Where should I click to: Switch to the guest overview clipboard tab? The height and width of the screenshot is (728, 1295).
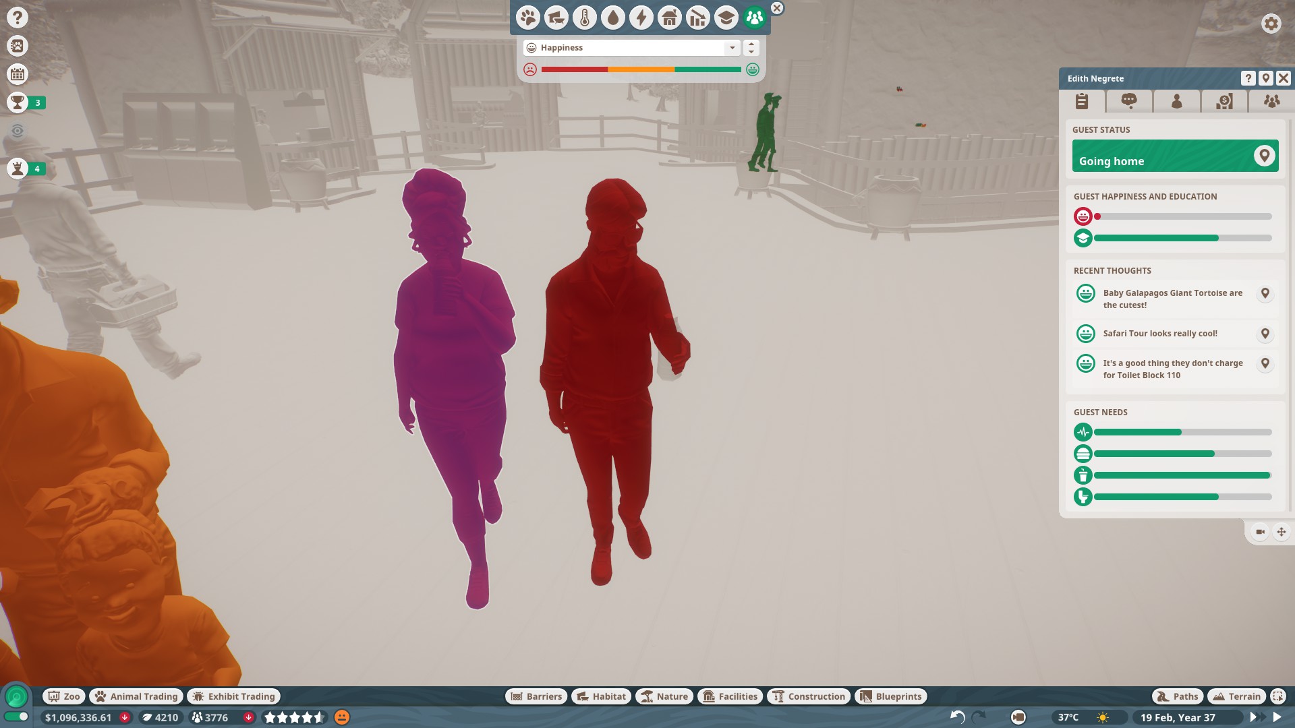1082,101
